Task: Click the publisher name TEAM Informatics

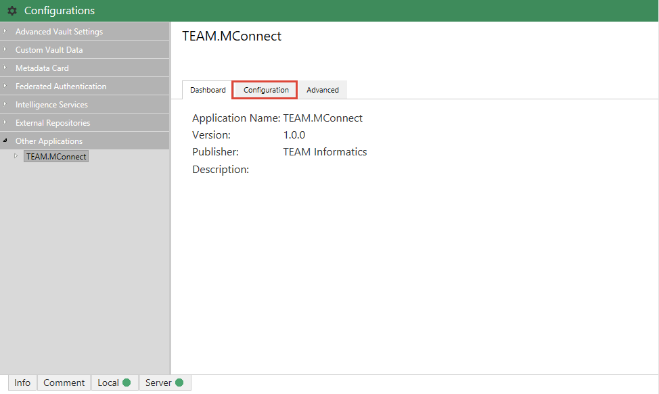Action: (x=325, y=152)
